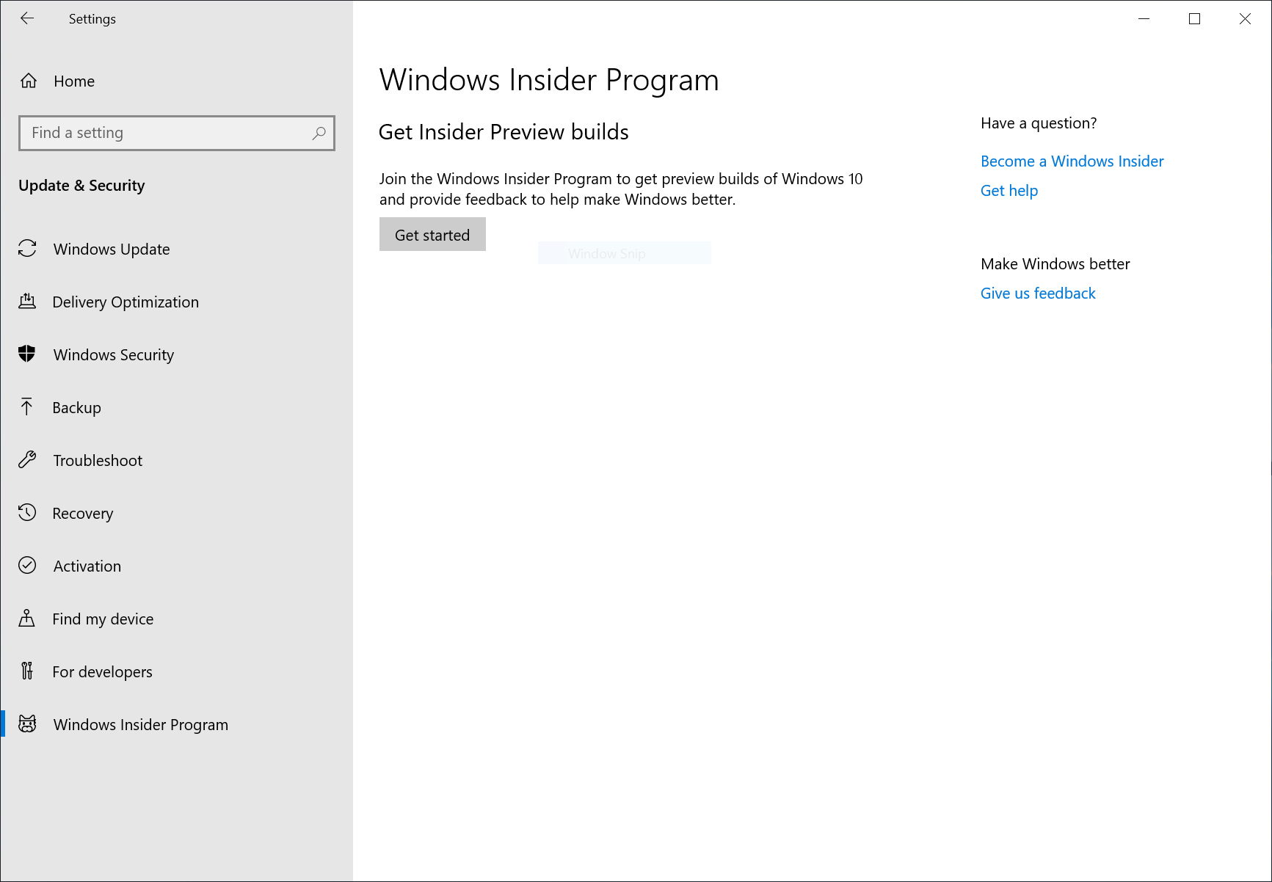Click the Activation checkmark icon
This screenshot has width=1272, height=882.
pos(27,566)
